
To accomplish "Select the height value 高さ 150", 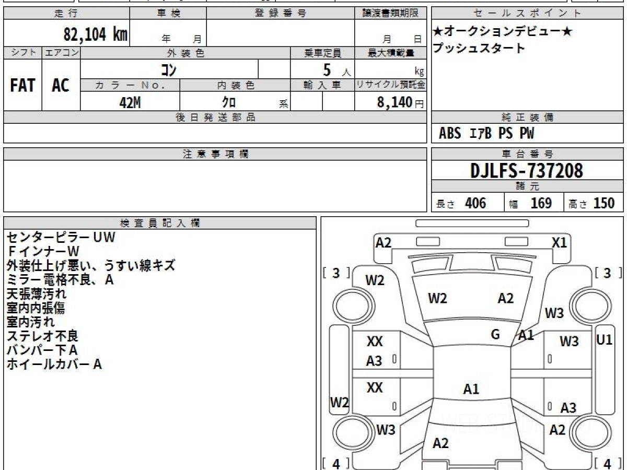I will (x=592, y=203).
